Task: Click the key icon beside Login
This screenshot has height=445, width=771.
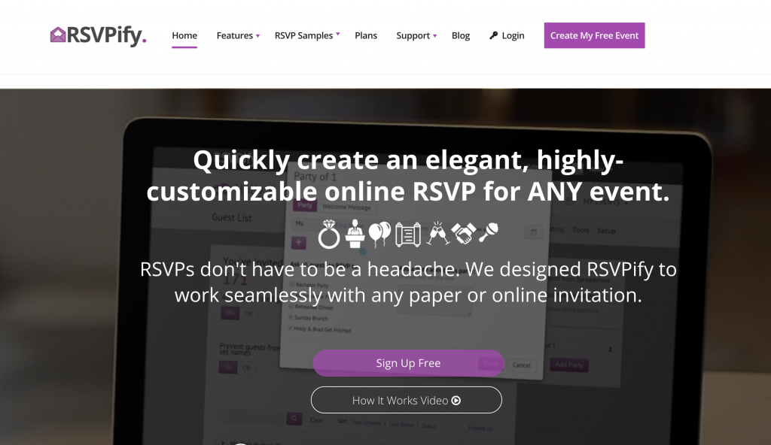Action: [494, 35]
